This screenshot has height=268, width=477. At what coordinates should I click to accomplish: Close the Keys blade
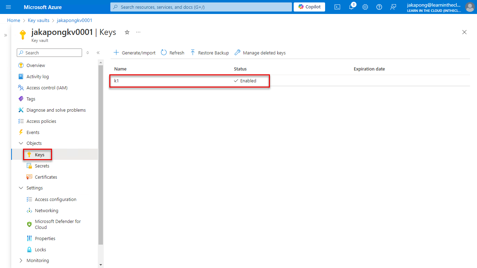(464, 32)
